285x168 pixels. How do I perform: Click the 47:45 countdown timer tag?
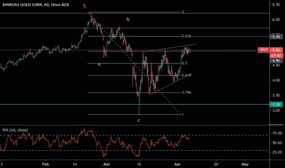click(x=276, y=56)
